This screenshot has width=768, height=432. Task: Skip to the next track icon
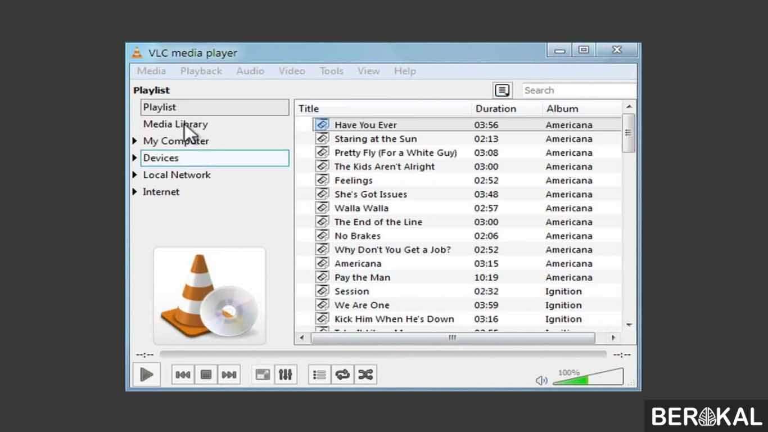pos(229,374)
